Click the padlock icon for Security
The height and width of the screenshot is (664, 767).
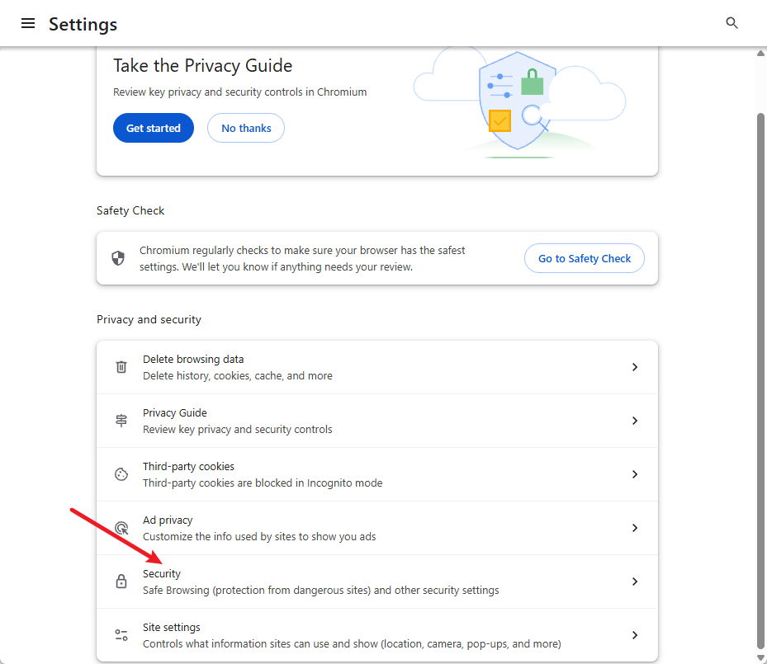121,582
